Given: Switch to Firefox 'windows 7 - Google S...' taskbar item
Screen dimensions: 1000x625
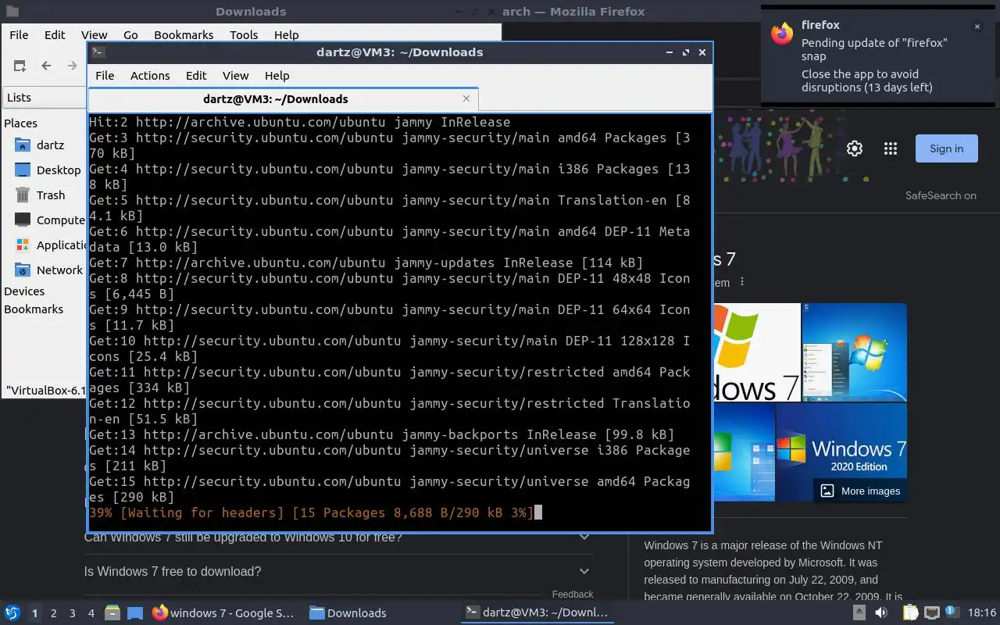Looking at the screenshot, I should [223, 613].
